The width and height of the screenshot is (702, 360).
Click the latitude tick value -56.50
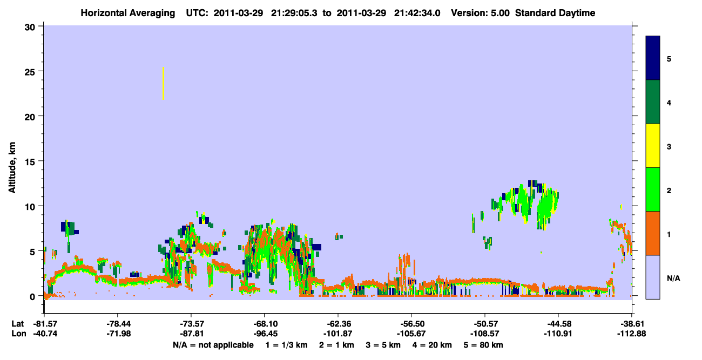[x=411, y=324]
